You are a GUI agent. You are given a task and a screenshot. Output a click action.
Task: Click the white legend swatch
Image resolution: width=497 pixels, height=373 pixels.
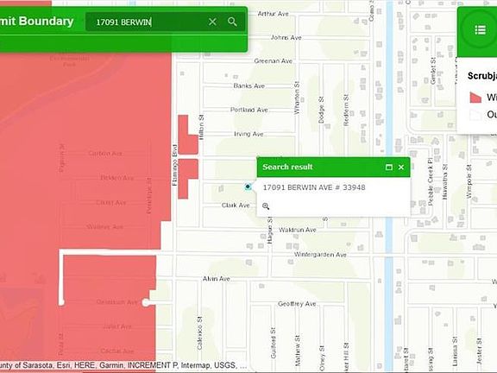[x=475, y=115]
